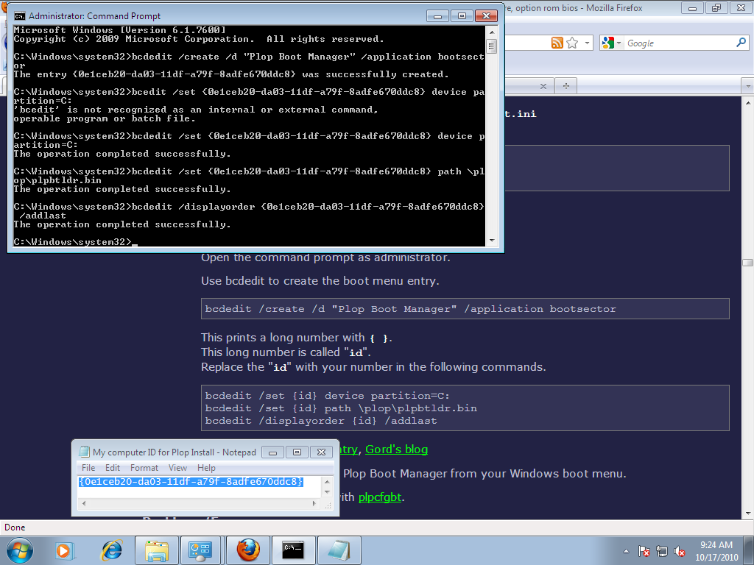Open the bookmark star dropdown arrow
This screenshot has width=754, height=565.
[x=587, y=43]
